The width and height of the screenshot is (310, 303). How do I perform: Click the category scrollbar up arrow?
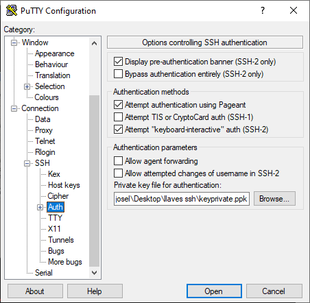[x=94, y=43]
